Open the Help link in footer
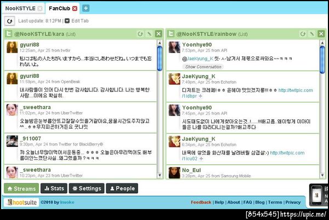This screenshot has height=220, width=329. 219,202
